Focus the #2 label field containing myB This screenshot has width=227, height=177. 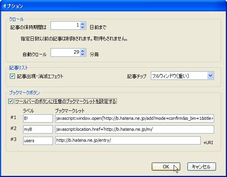point(38,130)
